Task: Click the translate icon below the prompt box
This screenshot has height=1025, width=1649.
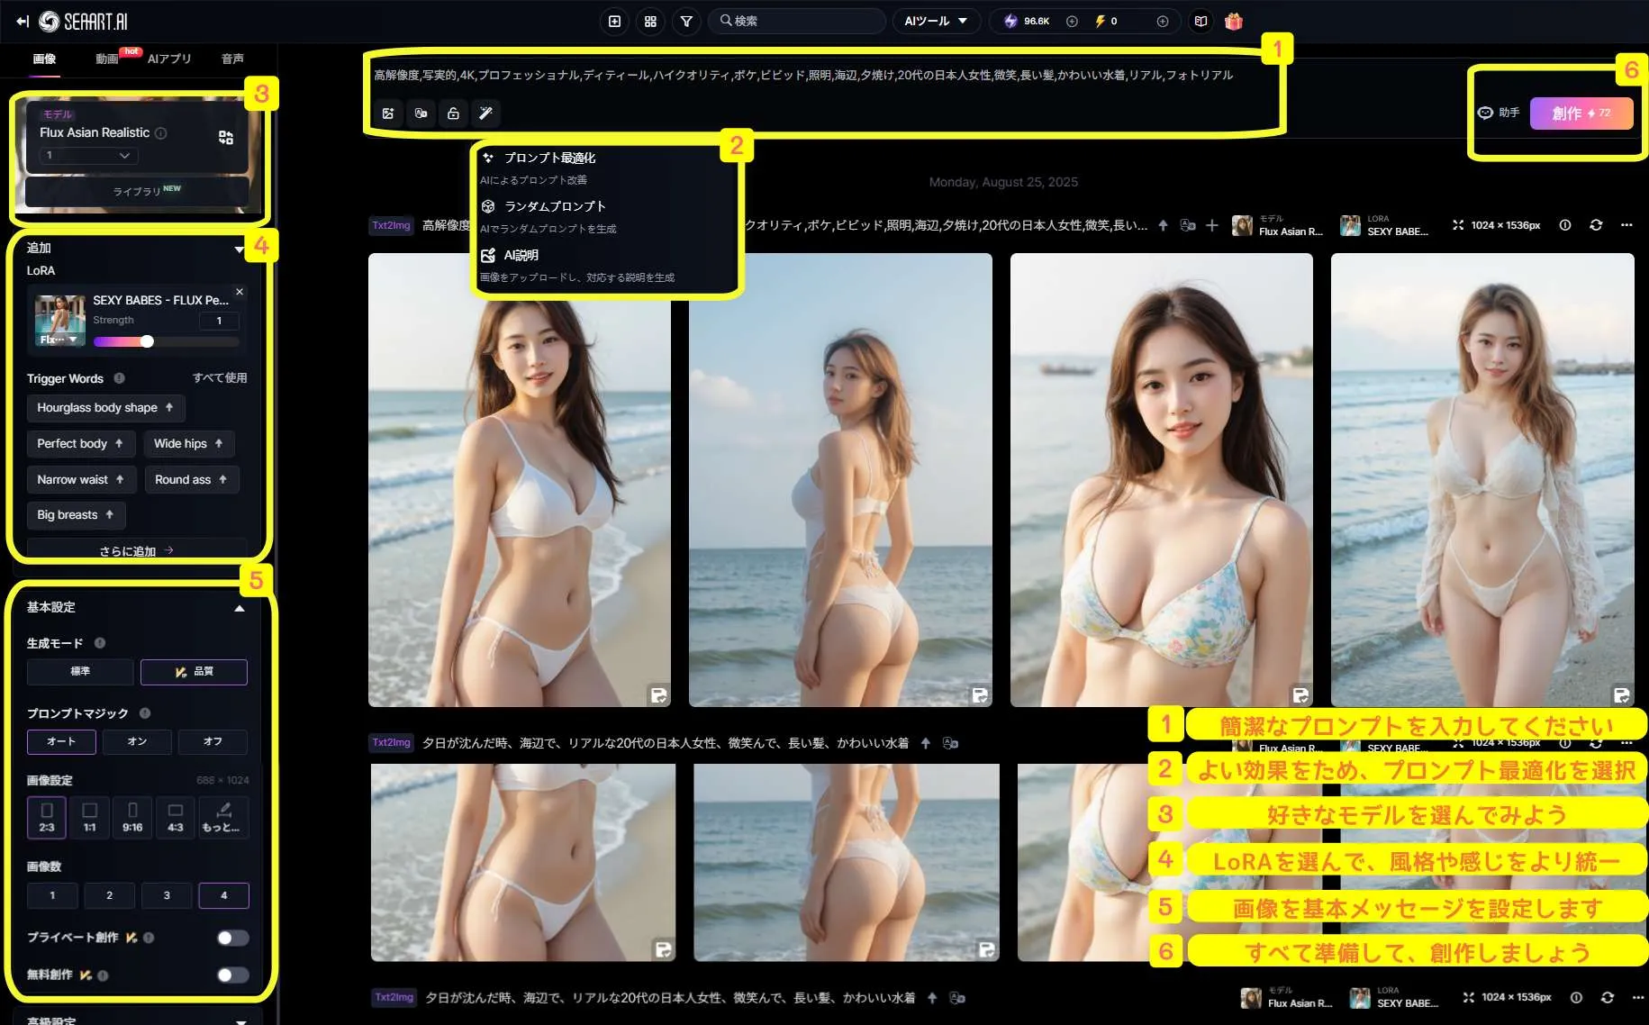Action: (x=421, y=113)
